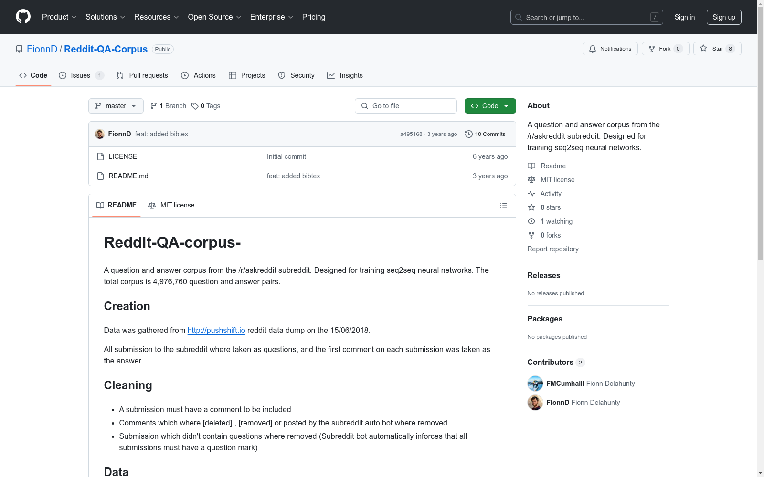The height and width of the screenshot is (477, 764).
Task: Click the scales icon beside MIT license in About
Action: click(531, 180)
